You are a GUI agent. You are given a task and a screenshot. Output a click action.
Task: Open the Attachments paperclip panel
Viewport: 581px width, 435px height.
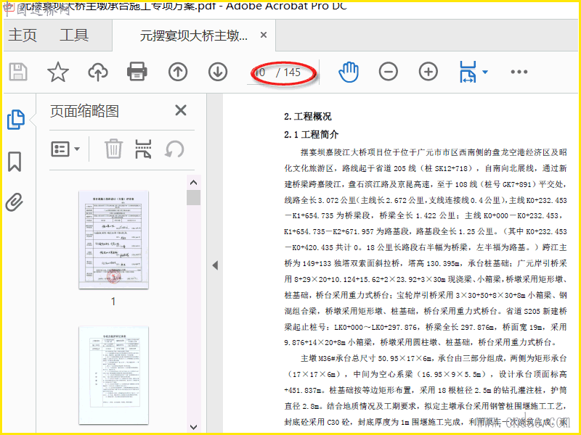pyautogui.click(x=15, y=202)
